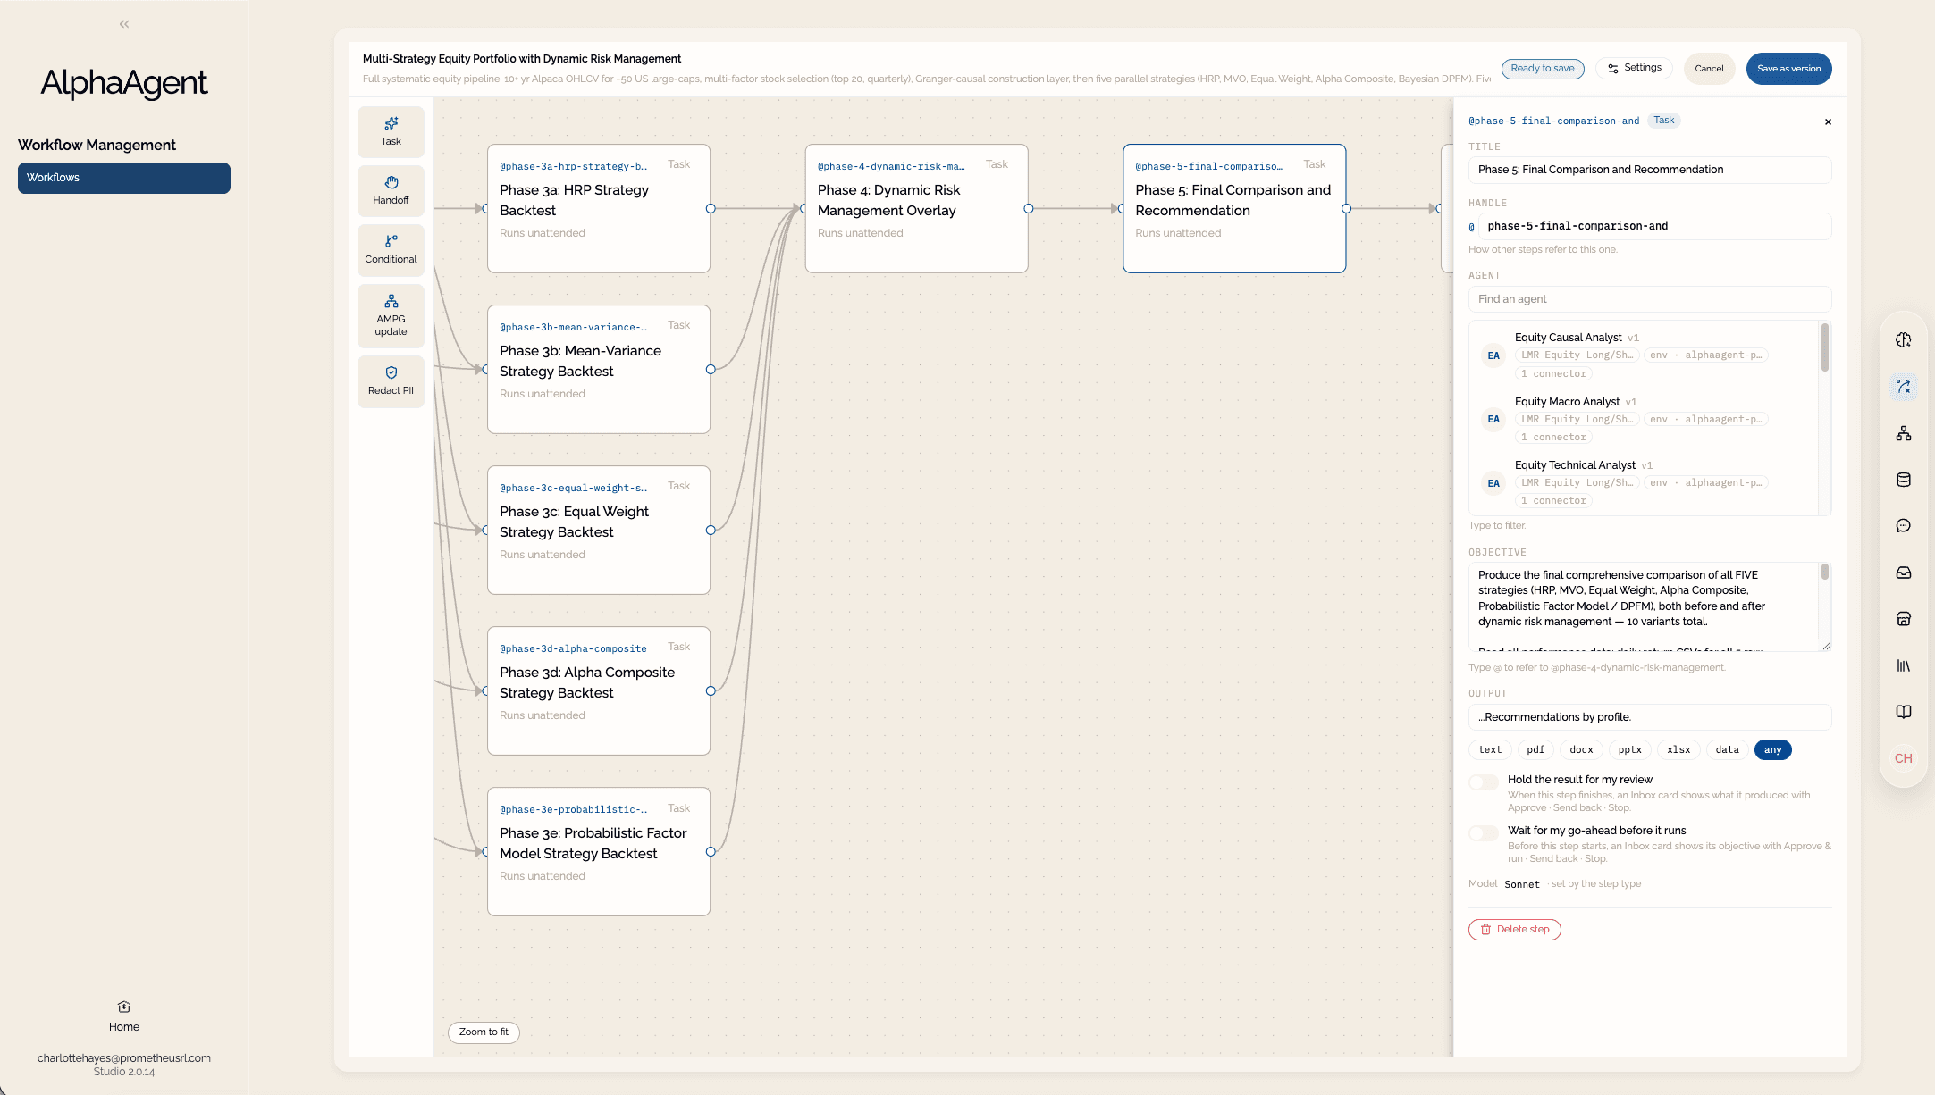Viewport: 1935px width, 1095px height.
Task: Open the workflow Settings
Action: point(1634,69)
